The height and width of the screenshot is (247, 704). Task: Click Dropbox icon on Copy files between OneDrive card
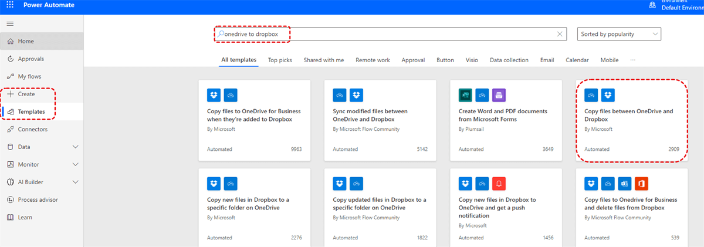[x=608, y=94]
